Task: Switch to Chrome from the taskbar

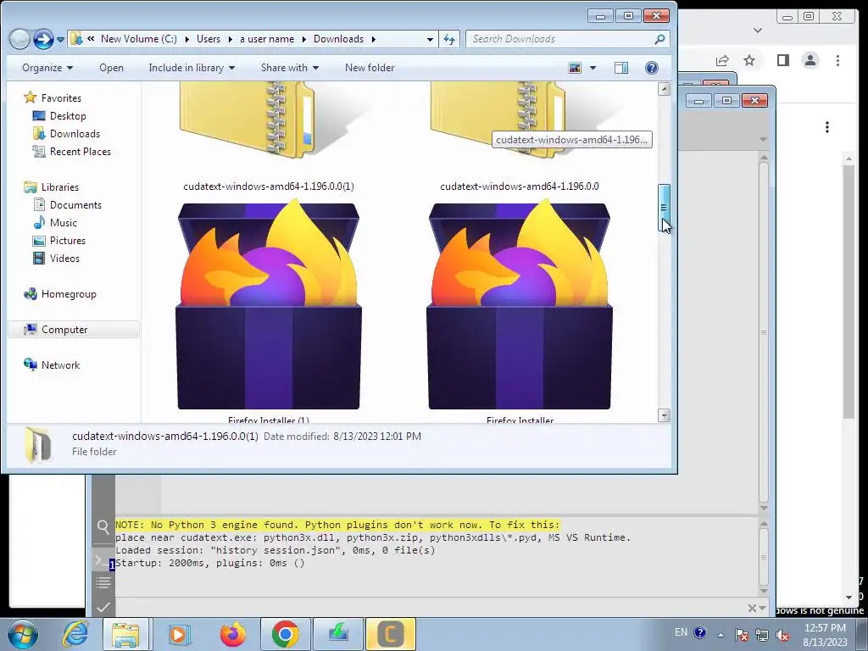Action: [x=285, y=634]
